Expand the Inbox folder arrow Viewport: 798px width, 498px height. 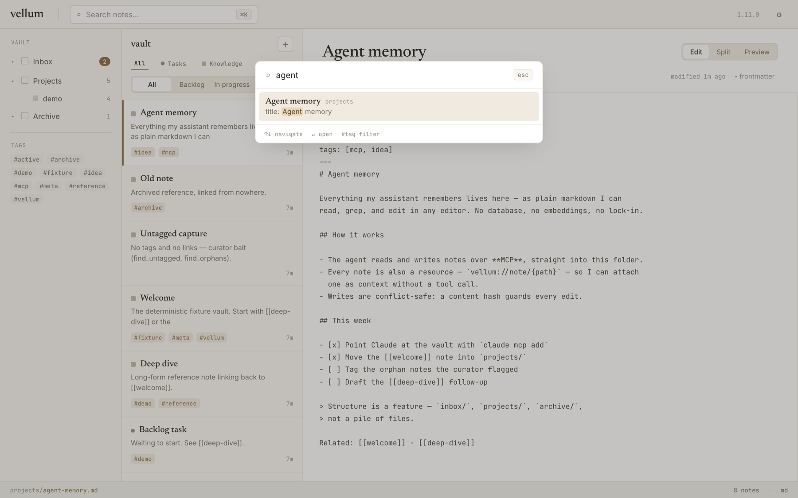pyautogui.click(x=12, y=62)
